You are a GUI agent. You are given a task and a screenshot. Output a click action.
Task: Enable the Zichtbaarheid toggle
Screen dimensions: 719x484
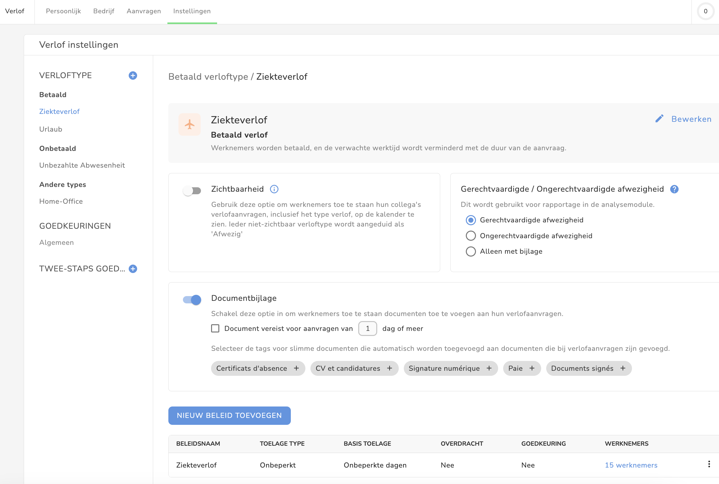192,191
